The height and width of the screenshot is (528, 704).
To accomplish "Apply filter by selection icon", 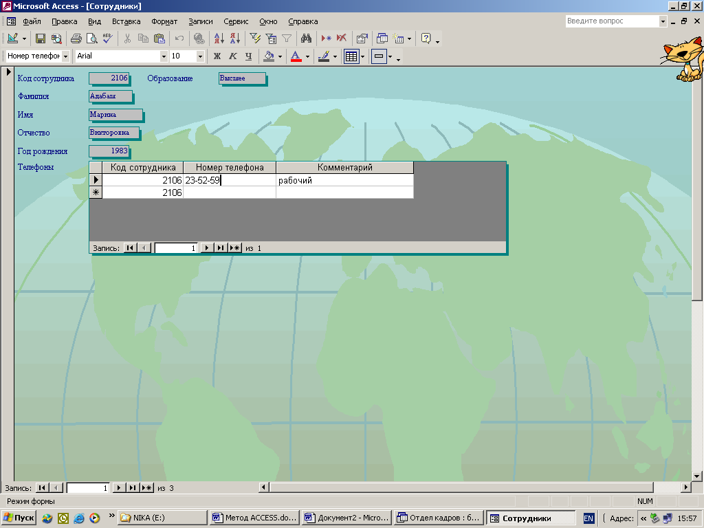I will (x=255, y=38).
